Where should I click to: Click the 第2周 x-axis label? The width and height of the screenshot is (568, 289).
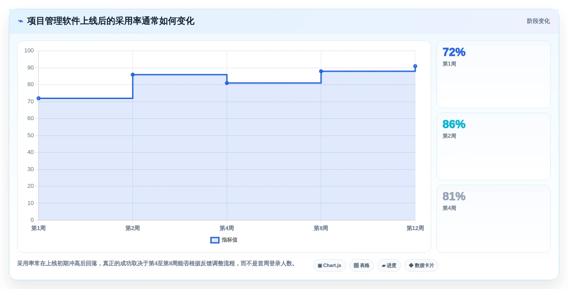click(133, 228)
